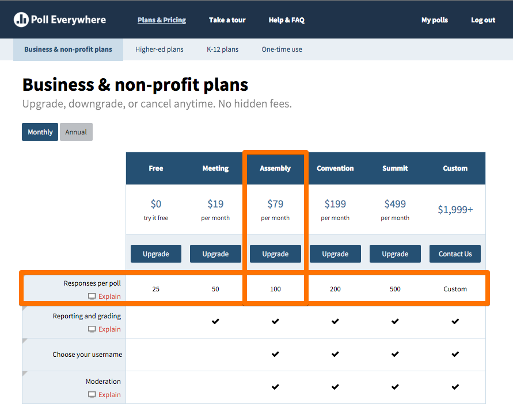Screen dimensions: 513x404
Task: Click Meeting checkmark in Reporting and grading row
Action: point(215,321)
